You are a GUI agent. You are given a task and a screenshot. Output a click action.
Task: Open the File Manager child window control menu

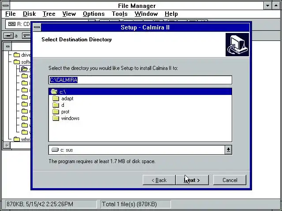(7, 47)
